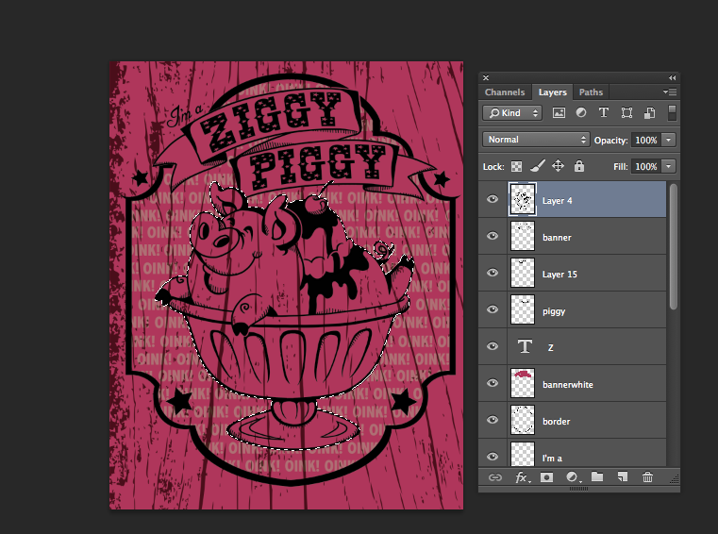
Task: Filter for smart objects icon
Action: [649, 112]
